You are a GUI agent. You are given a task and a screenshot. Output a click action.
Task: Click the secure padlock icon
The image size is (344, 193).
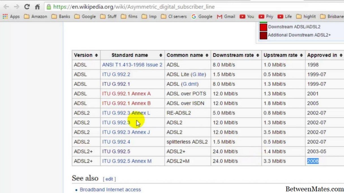49,7
